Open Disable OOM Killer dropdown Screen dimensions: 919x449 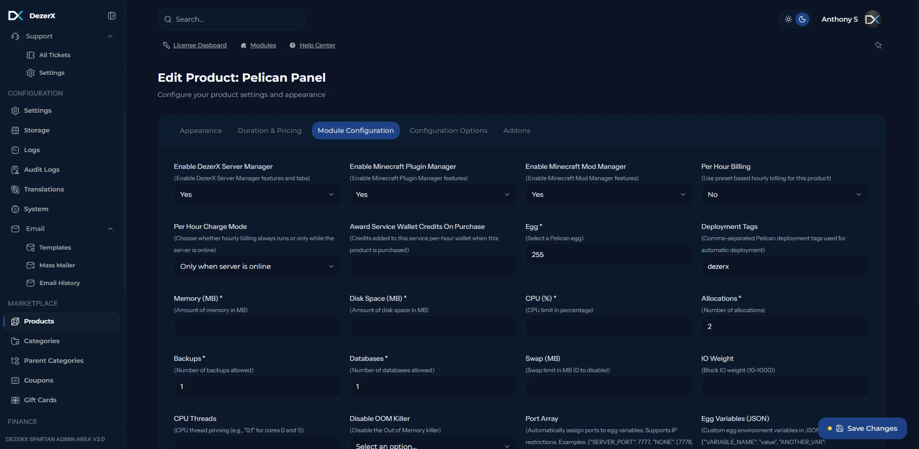click(433, 443)
